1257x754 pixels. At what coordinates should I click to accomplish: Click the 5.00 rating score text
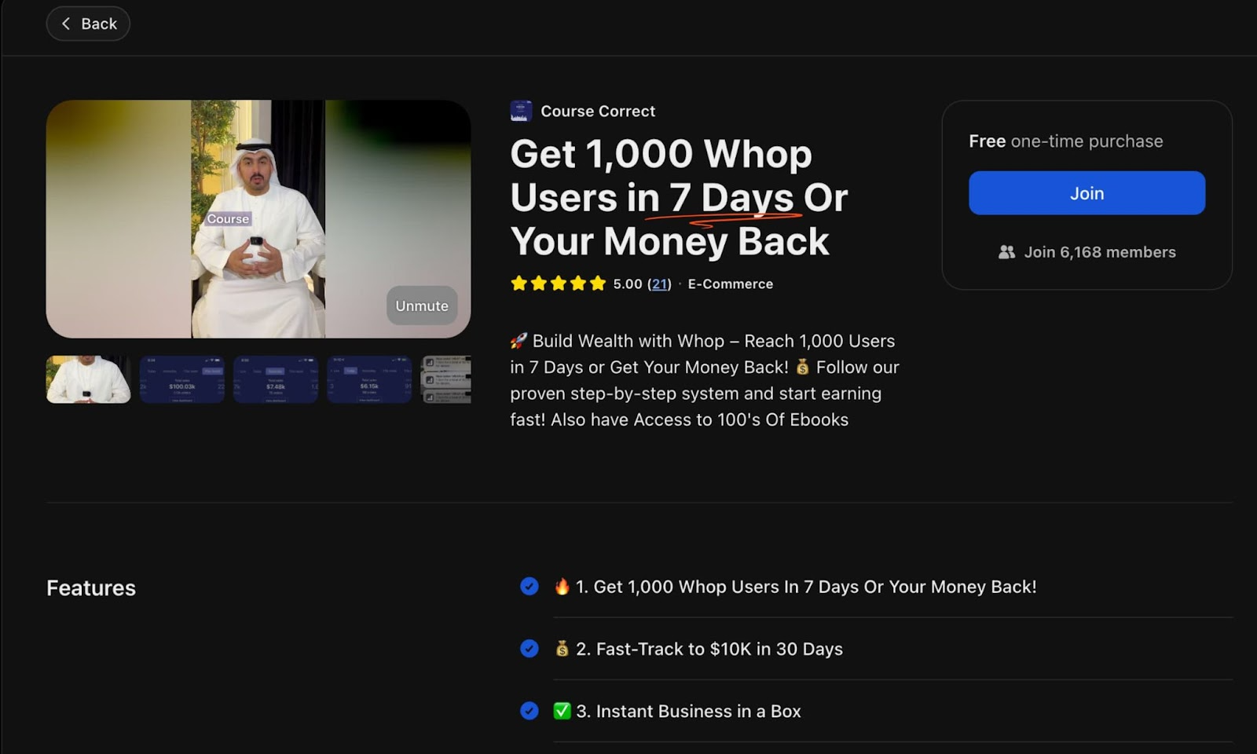(x=628, y=284)
